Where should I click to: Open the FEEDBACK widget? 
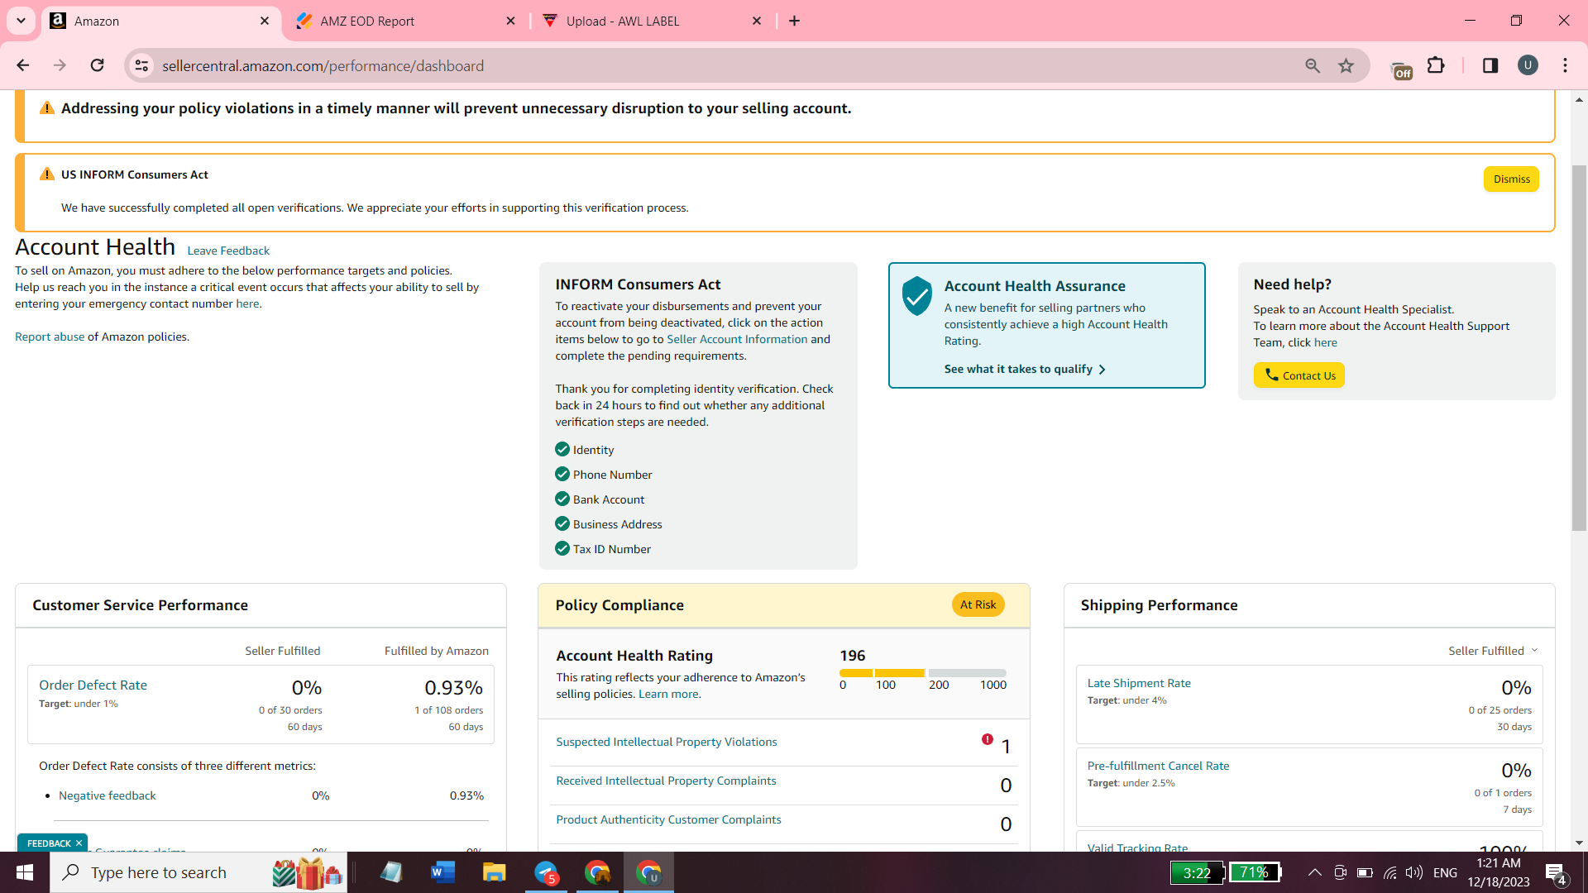(x=49, y=843)
